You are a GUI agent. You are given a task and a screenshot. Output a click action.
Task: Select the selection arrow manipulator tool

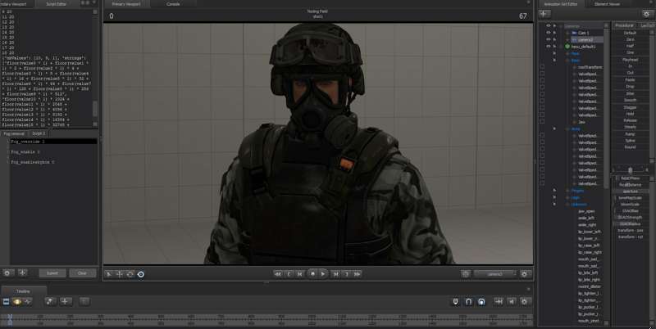[x=109, y=273]
